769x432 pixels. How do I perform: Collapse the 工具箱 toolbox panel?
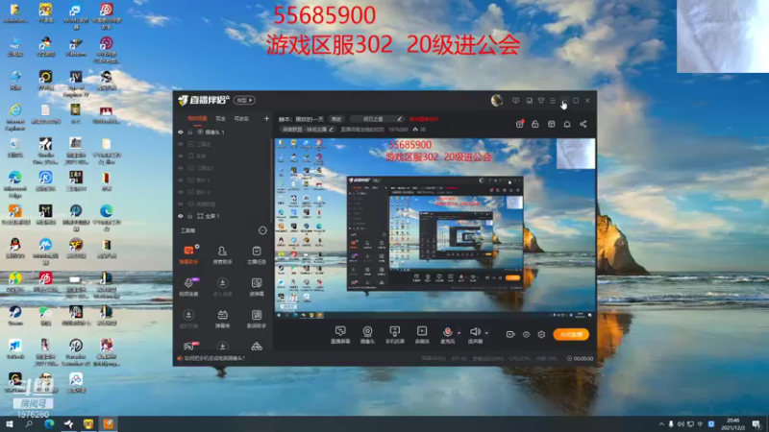pyautogui.click(x=262, y=230)
